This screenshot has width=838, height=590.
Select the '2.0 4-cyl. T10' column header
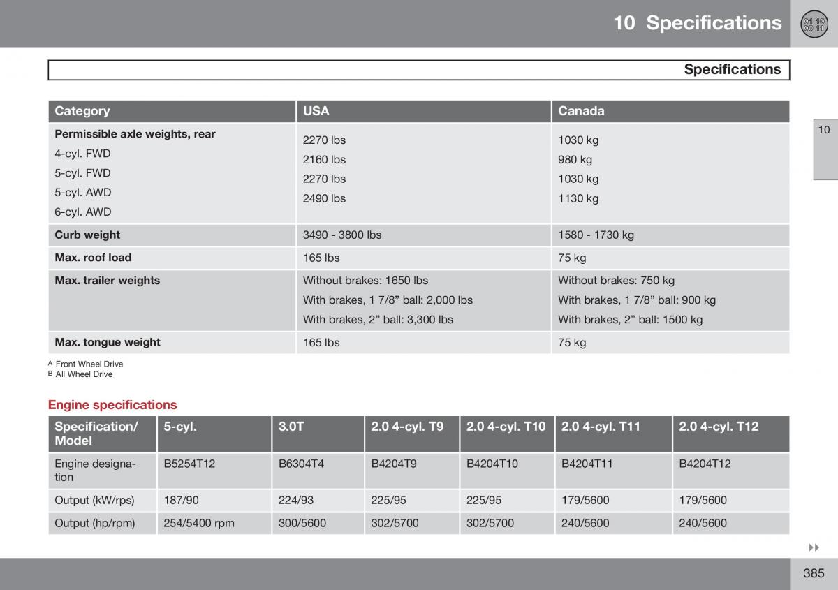pos(507,434)
